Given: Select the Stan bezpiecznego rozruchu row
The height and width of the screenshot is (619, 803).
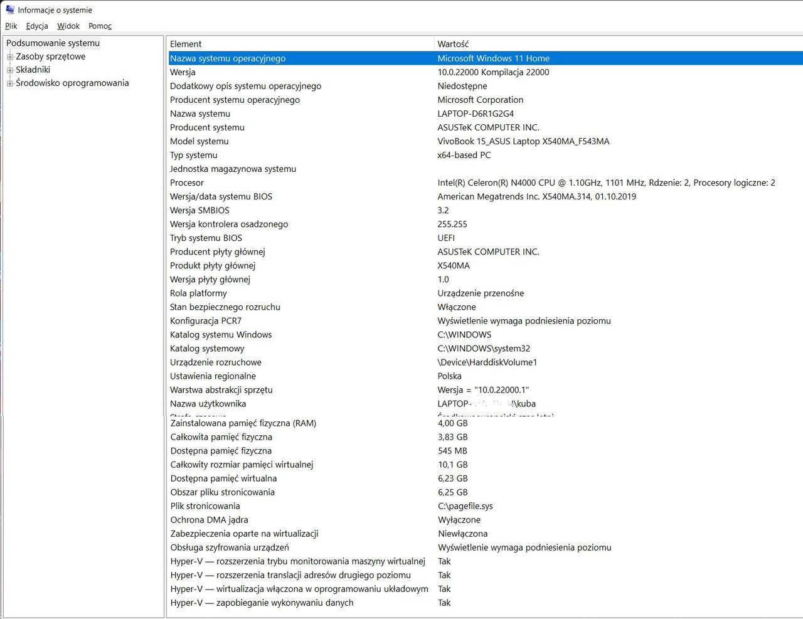Looking at the screenshot, I should pos(486,307).
